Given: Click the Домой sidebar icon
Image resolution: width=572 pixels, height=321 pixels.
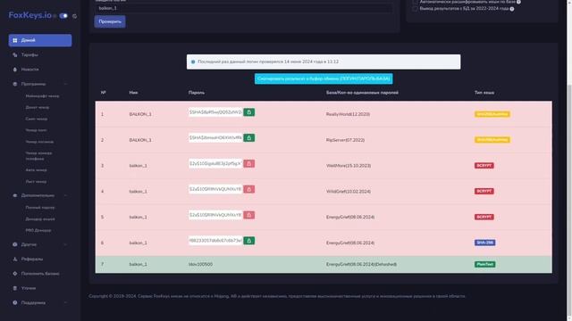Looking at the screenshot, I should [15, 40].
